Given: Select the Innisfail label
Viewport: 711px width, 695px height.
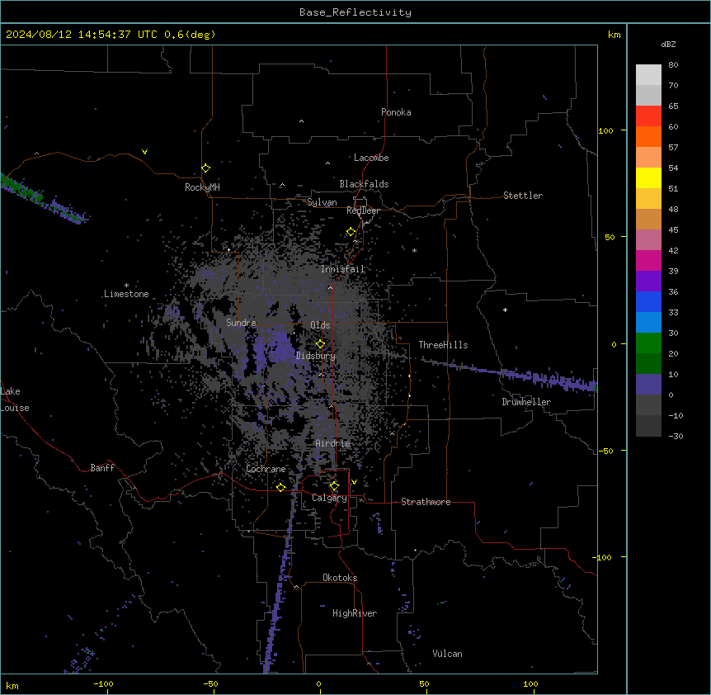Looking at the screenshot, I should pyautogui.click(x=343, y=269).
